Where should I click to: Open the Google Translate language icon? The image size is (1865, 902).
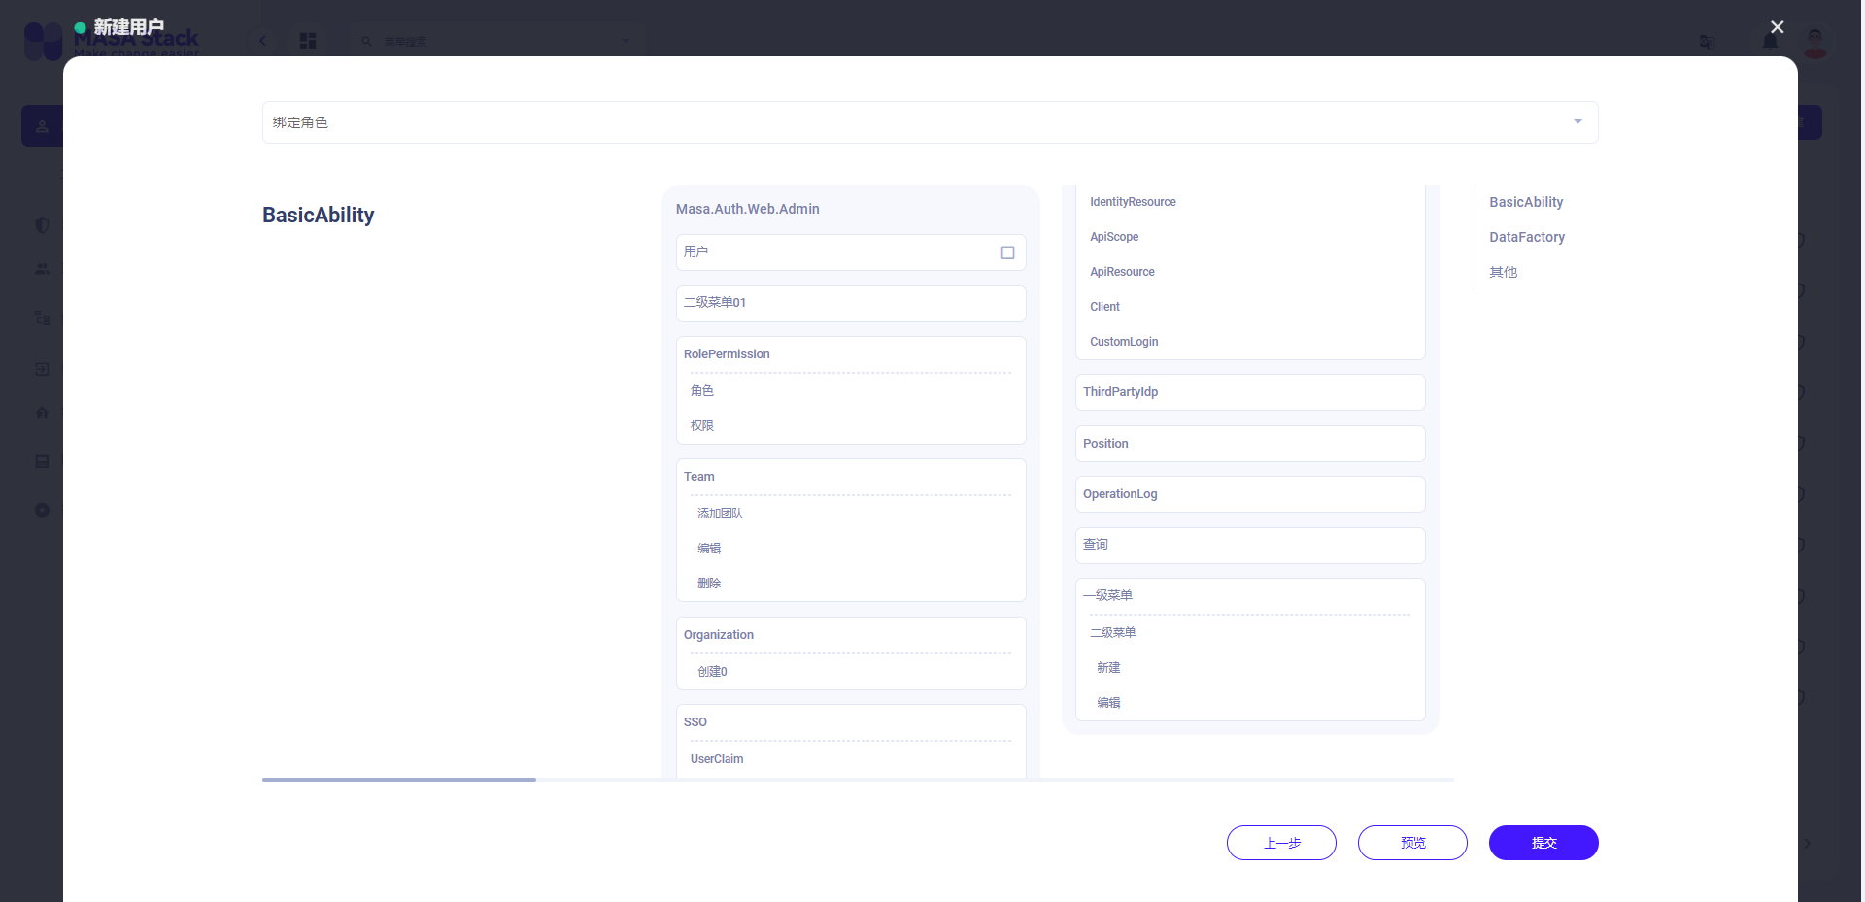coord(1707,43)
